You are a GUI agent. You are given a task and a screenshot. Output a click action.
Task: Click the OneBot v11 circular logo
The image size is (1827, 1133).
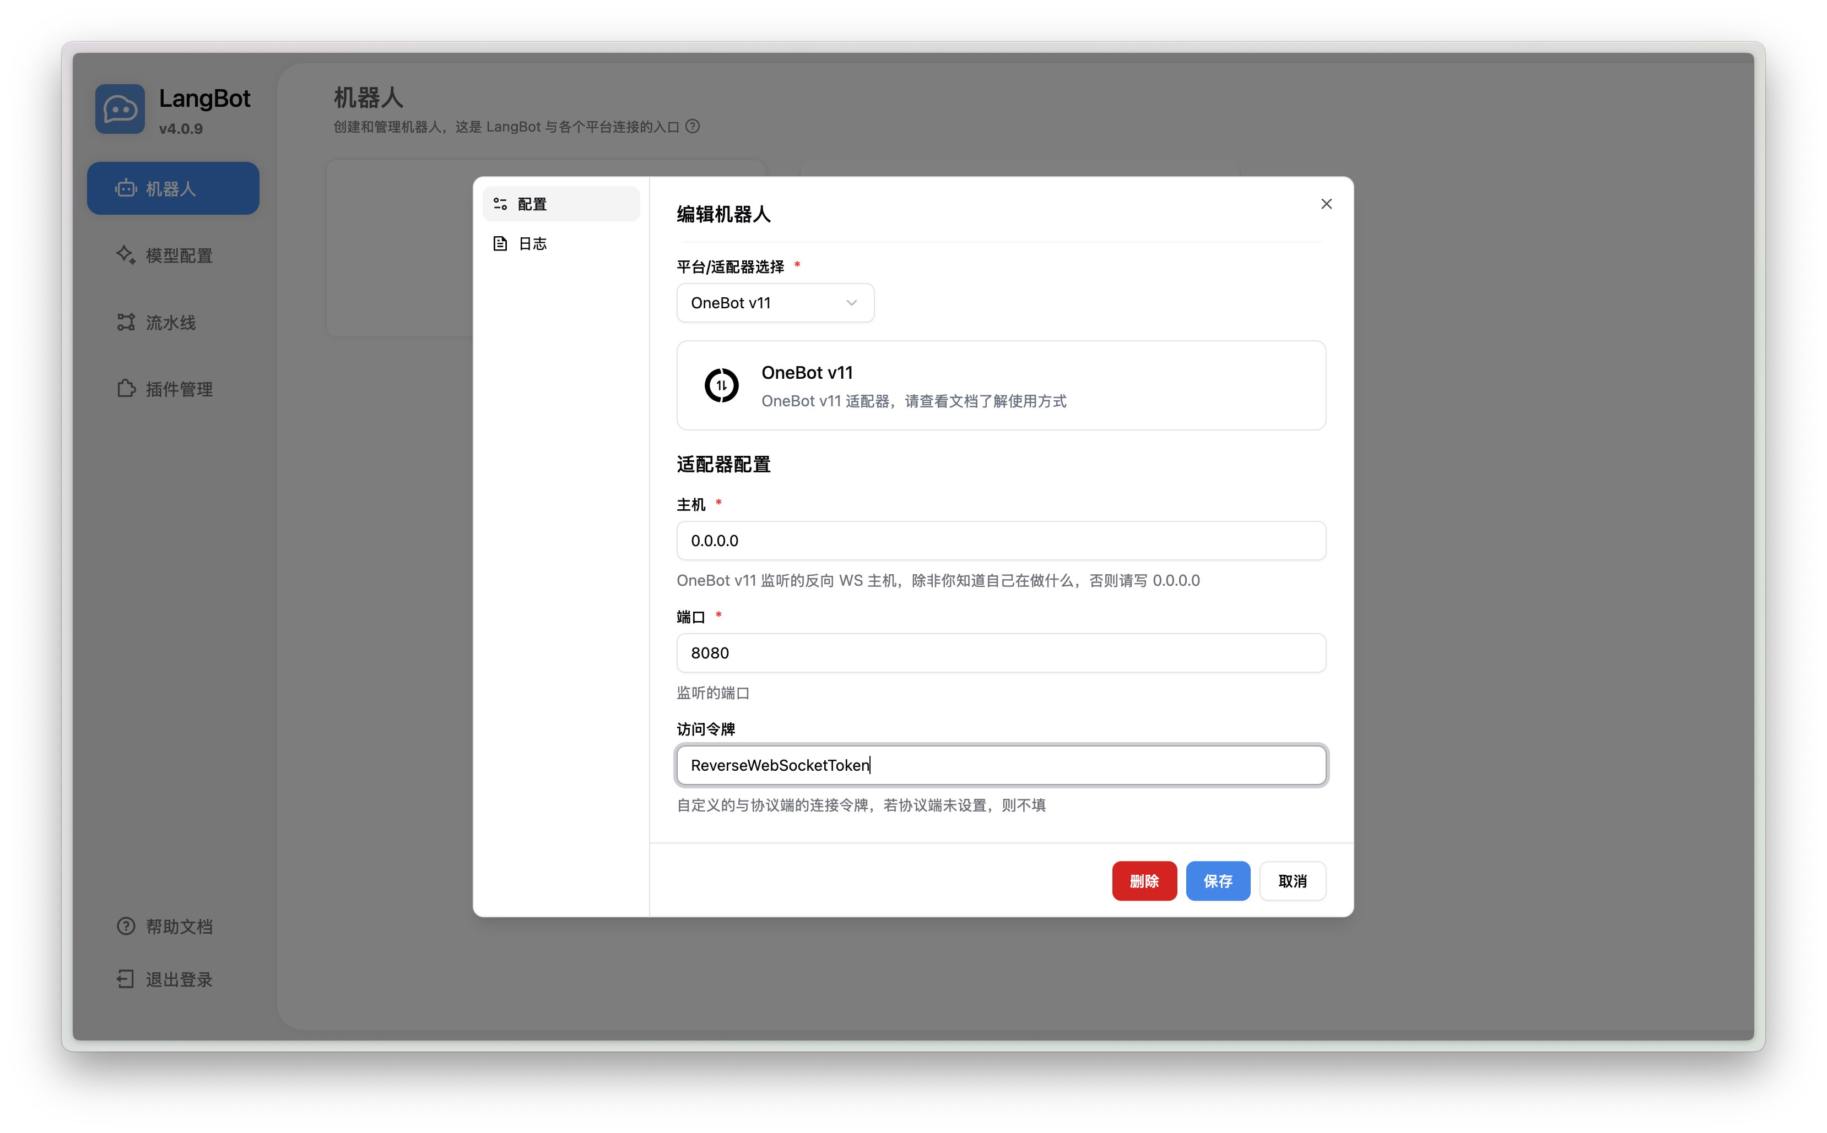tap(721, 385)
